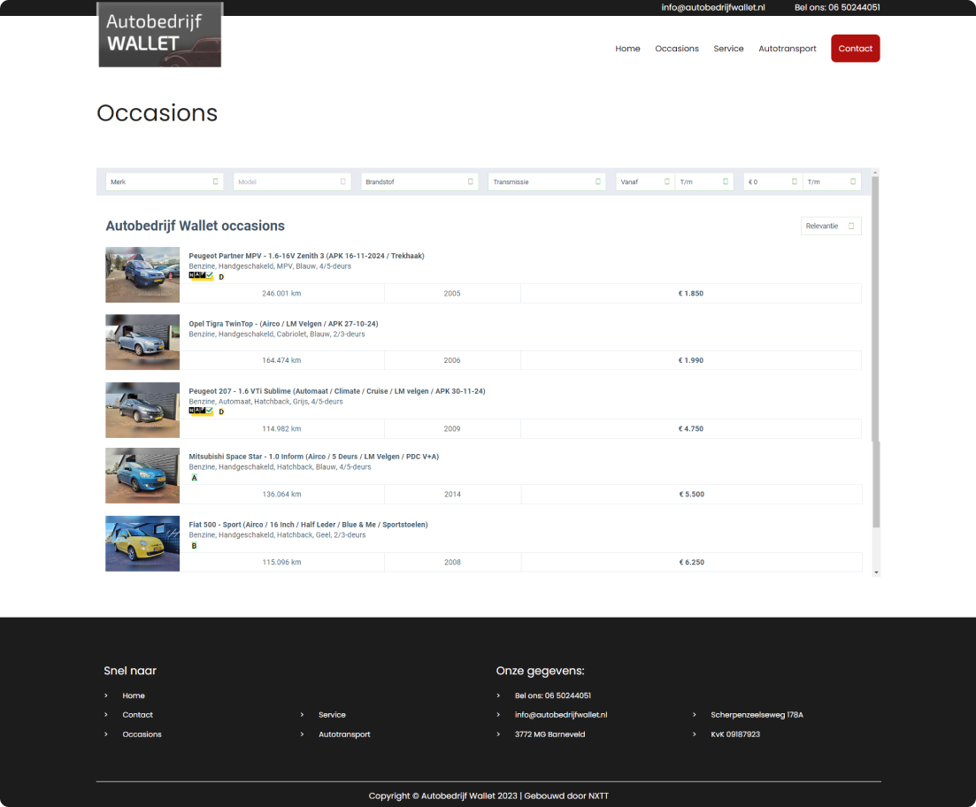Click chevron icon beside footer Occasions link
Screen dimensions: 976x807
(x=106, y=734)
